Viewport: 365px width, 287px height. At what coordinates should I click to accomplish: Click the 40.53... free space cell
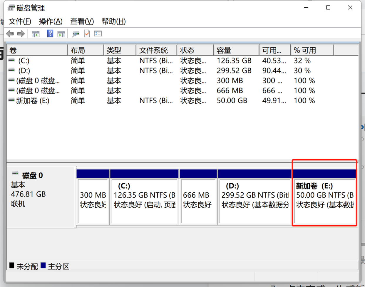[x=274, y=61]
